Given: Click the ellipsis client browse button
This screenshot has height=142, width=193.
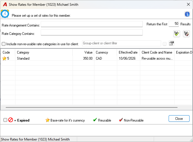Looking at the screenshot, I should point(165,44).
